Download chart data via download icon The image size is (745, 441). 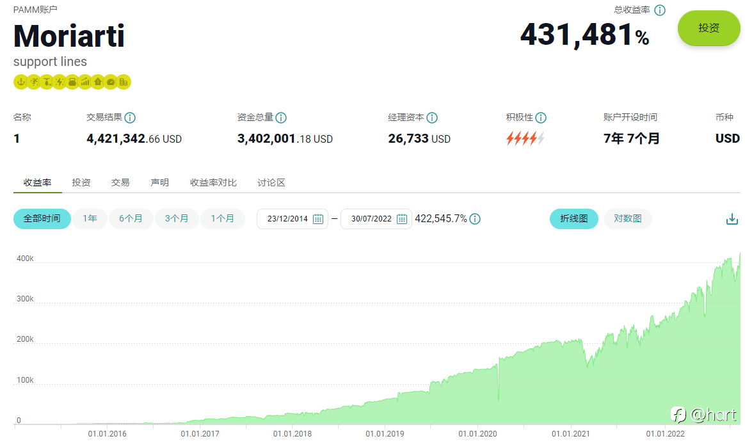(x=732, y=219)
